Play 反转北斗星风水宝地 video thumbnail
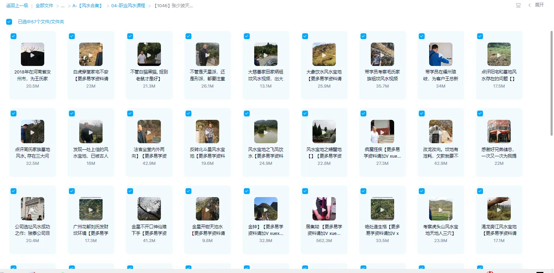554x273 pixels. (208, 132)
